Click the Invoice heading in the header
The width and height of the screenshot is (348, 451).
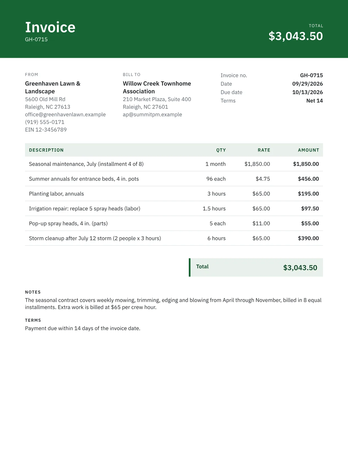click(50, 27)
